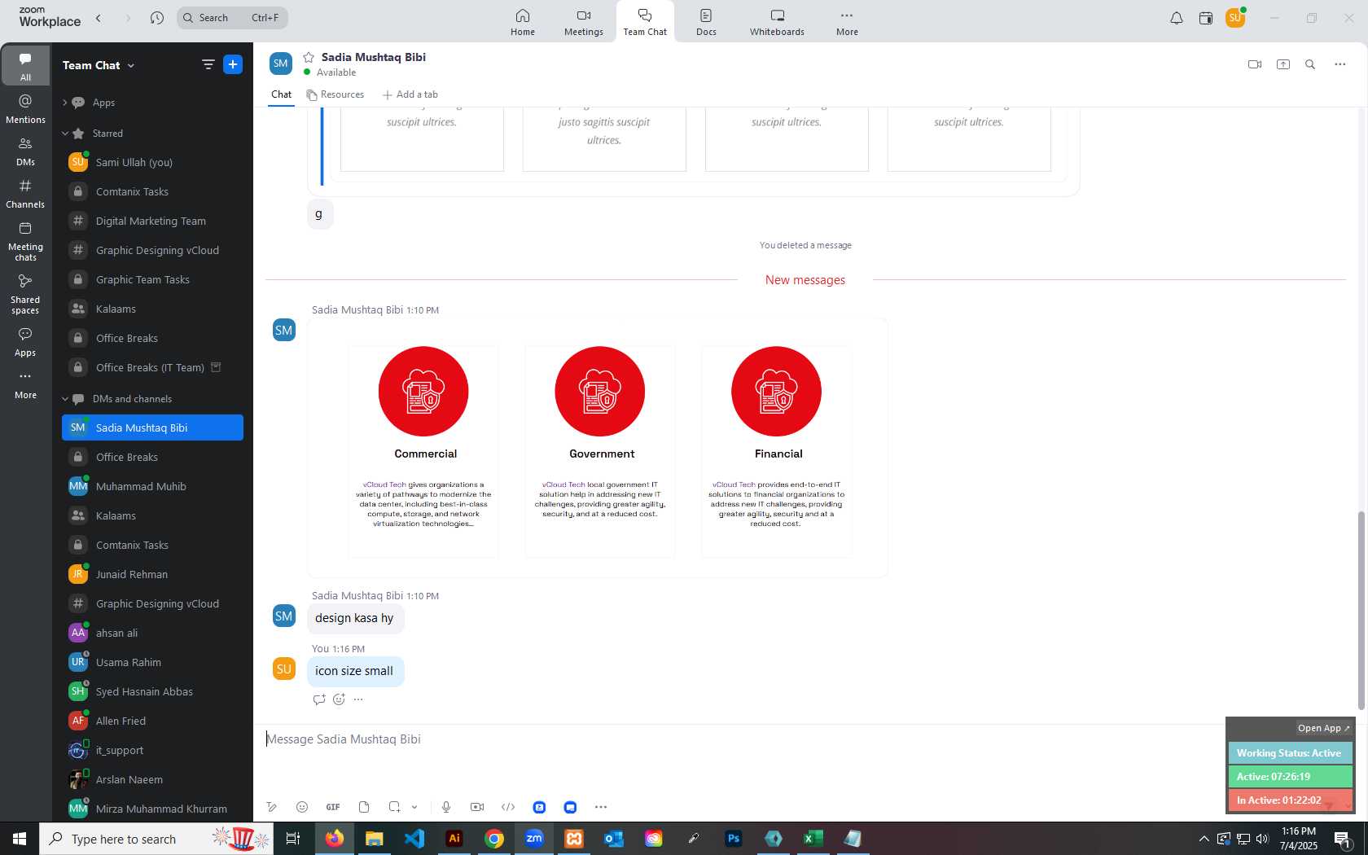The image size is (1368, 855).
Task: Open GIF picker in composer
Action: tap(333, 807)
